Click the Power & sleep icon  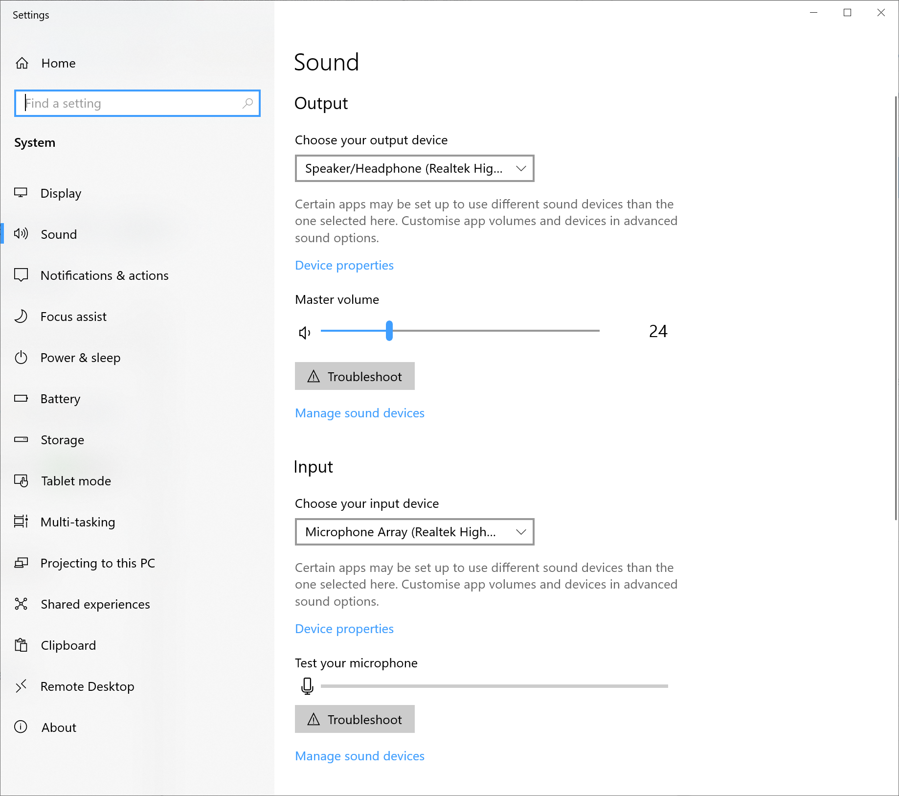(x=21, y=357)
